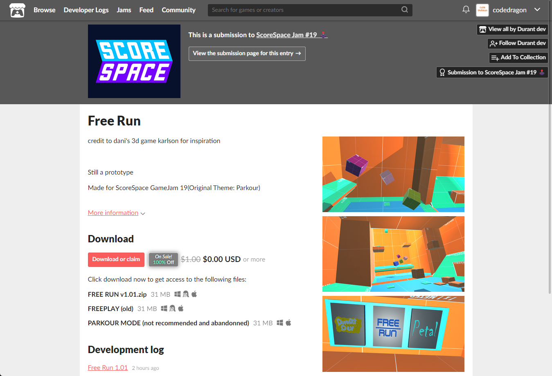Click the '2 hours ago' timestamp
Viewport: 552px width, 376px height.
pos(145,368)
